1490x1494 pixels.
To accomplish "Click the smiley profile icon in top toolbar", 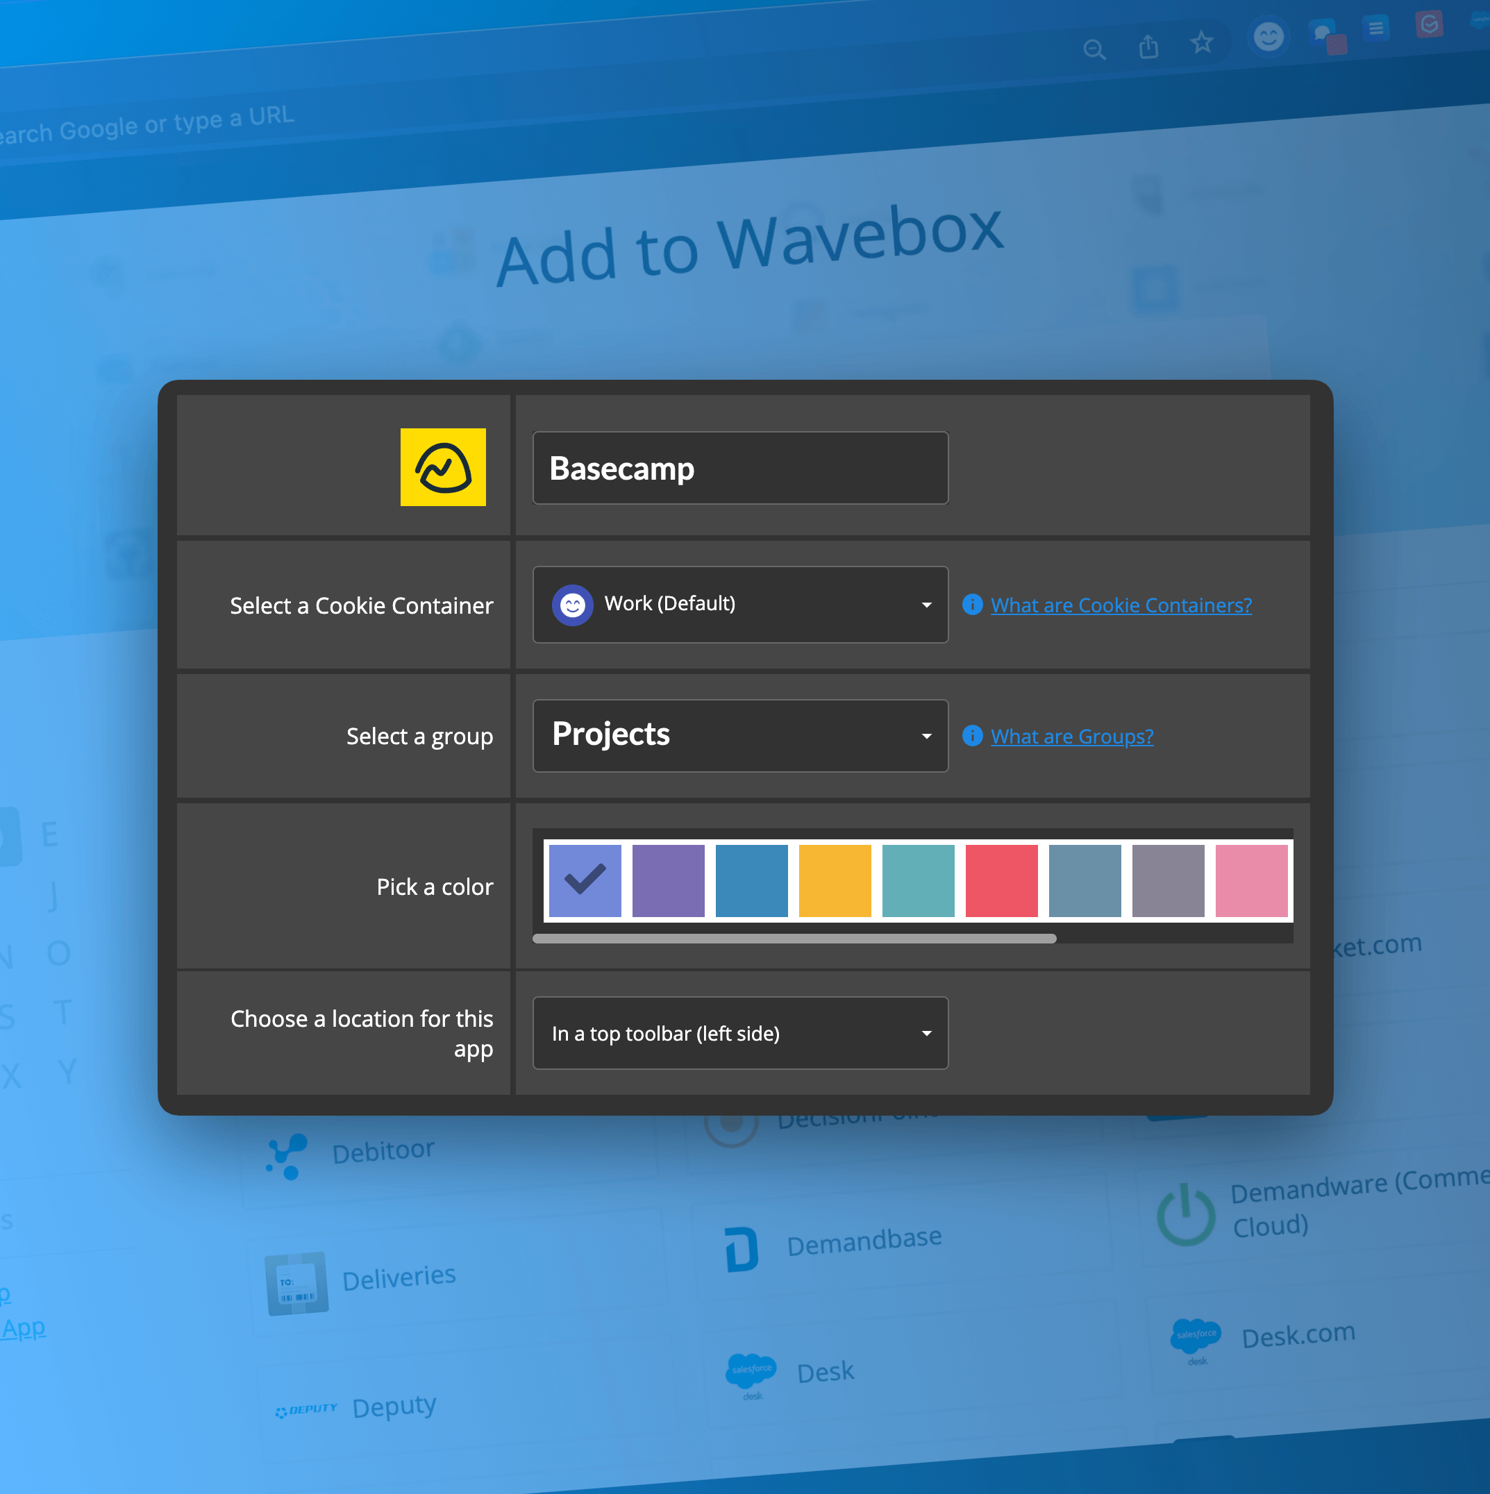I will pyautogui.click(x=1268, y=36).
